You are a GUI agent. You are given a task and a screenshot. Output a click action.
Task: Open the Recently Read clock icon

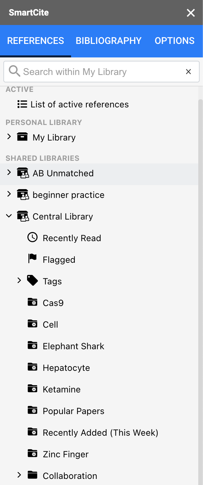point(32,238)
